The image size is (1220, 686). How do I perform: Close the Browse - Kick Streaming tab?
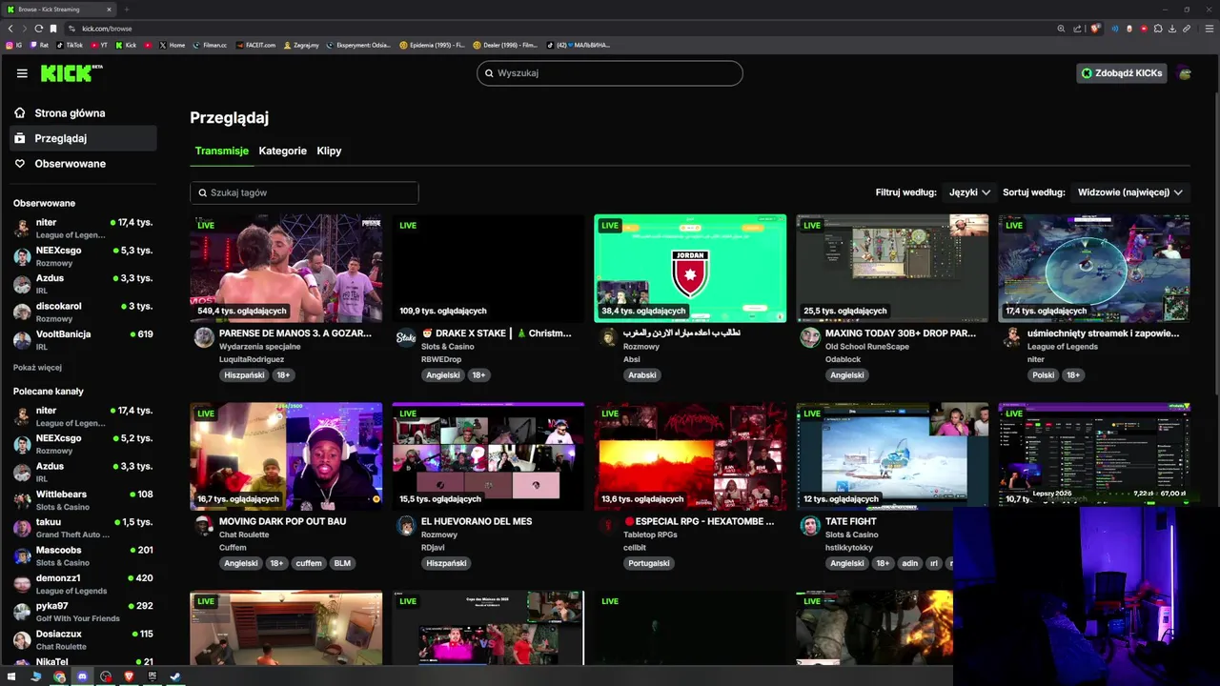pyautogui.click(x=109, y=10)
